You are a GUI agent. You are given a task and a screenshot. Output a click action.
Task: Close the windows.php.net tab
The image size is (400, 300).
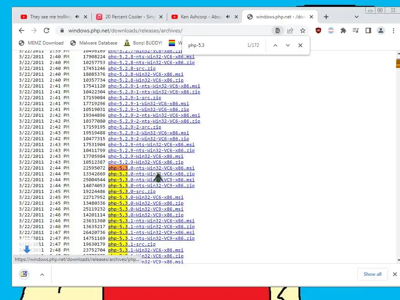[311, 17]
